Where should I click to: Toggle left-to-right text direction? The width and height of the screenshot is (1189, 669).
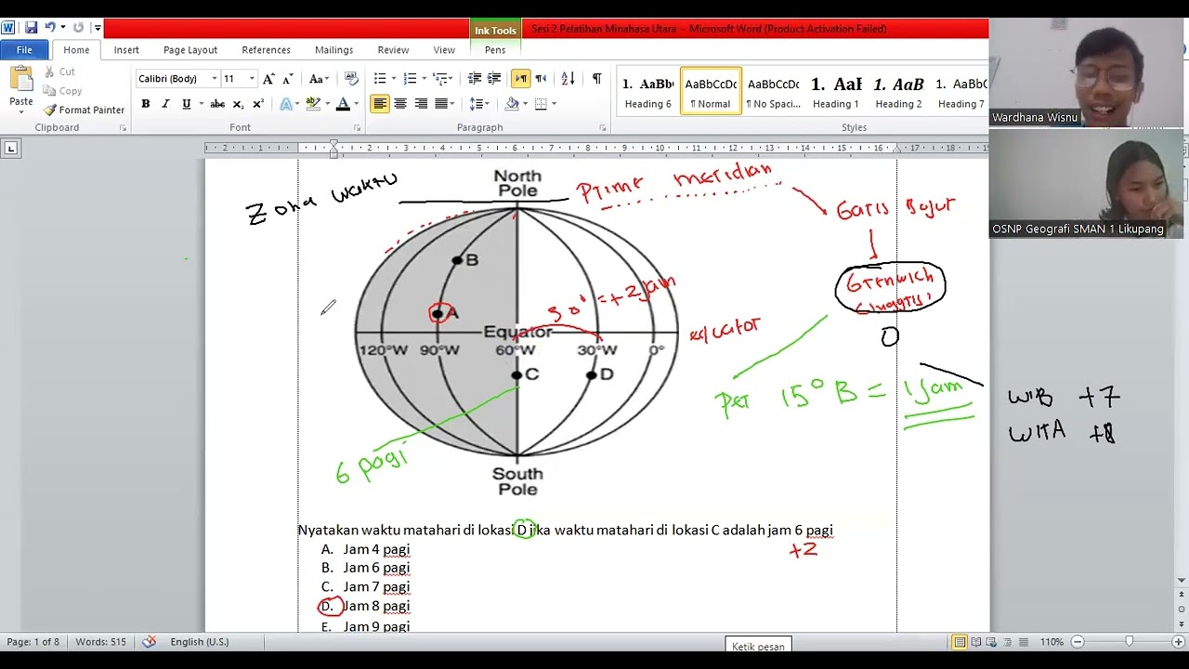(x=520, y=79)
